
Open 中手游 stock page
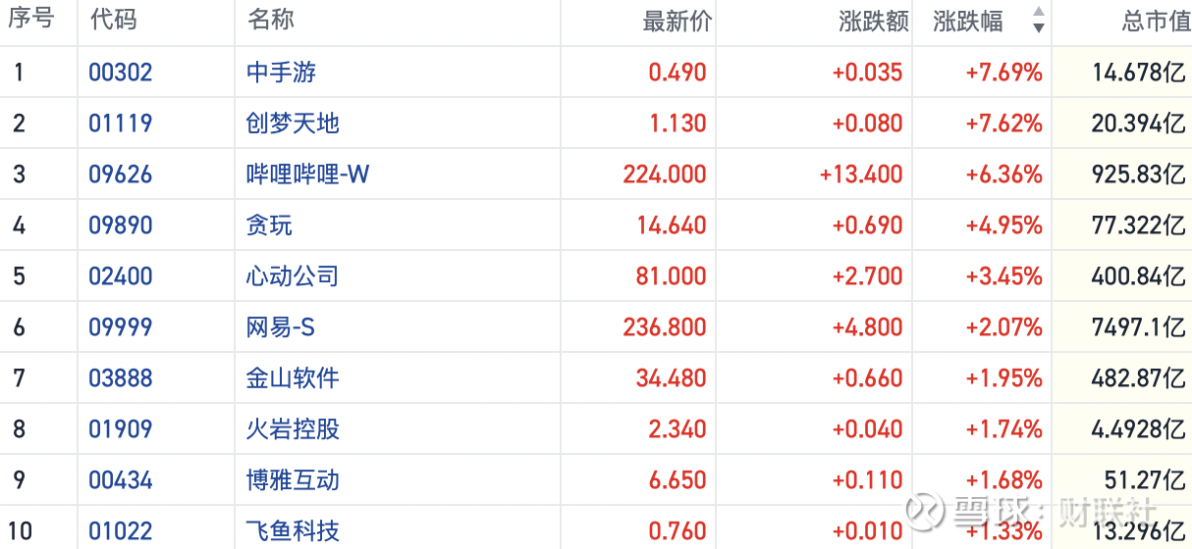pyautogui.click(x=281, y=73)
